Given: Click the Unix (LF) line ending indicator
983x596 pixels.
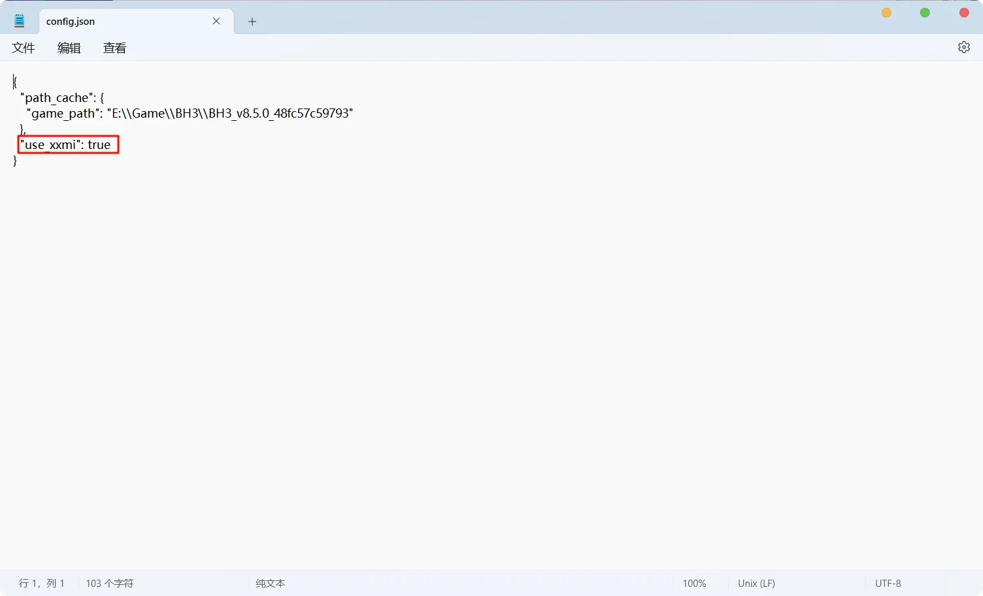Looking at the screenshot, I should coord(756,583).
